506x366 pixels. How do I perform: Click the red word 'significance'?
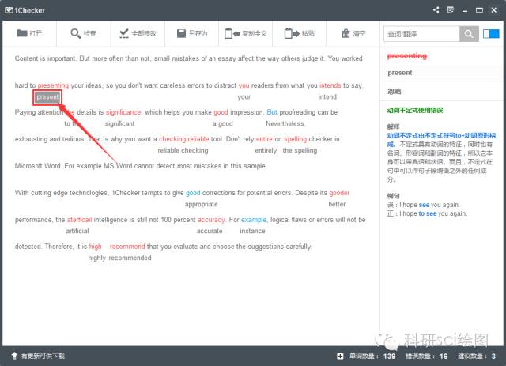click(123, 112)
